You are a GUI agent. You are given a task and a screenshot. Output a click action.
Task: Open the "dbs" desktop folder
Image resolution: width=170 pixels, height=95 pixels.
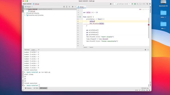pyautogui.click(x=163, y=25)
